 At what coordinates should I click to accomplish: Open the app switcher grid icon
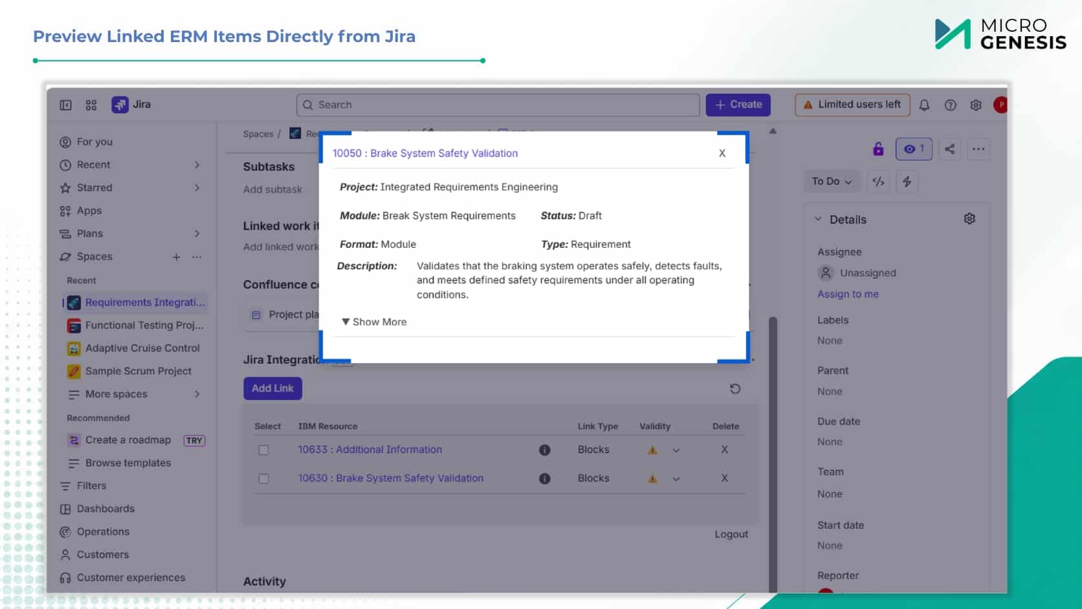91,105
